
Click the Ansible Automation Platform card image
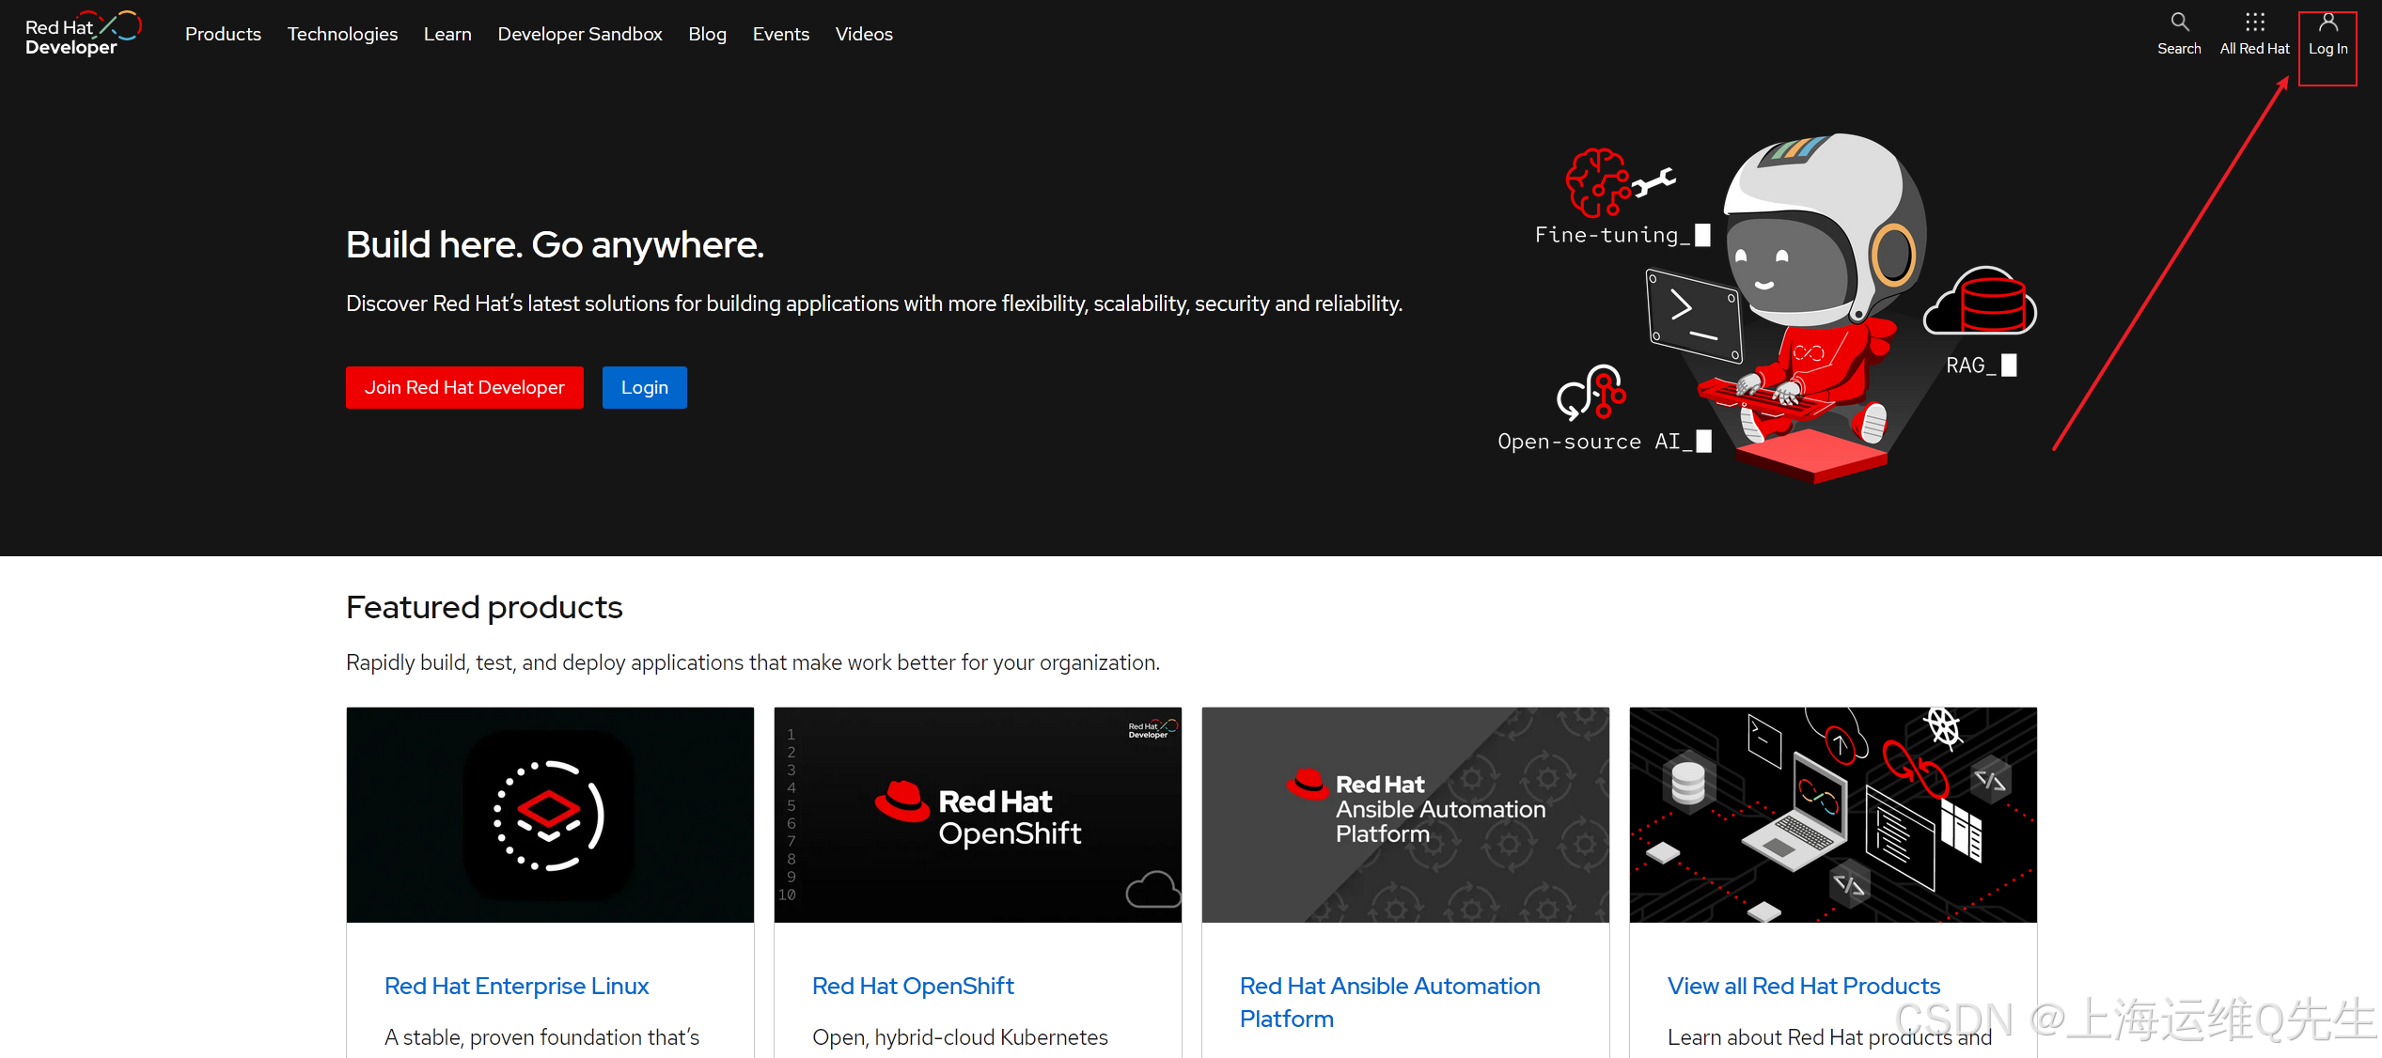(x=1405, y=815)
